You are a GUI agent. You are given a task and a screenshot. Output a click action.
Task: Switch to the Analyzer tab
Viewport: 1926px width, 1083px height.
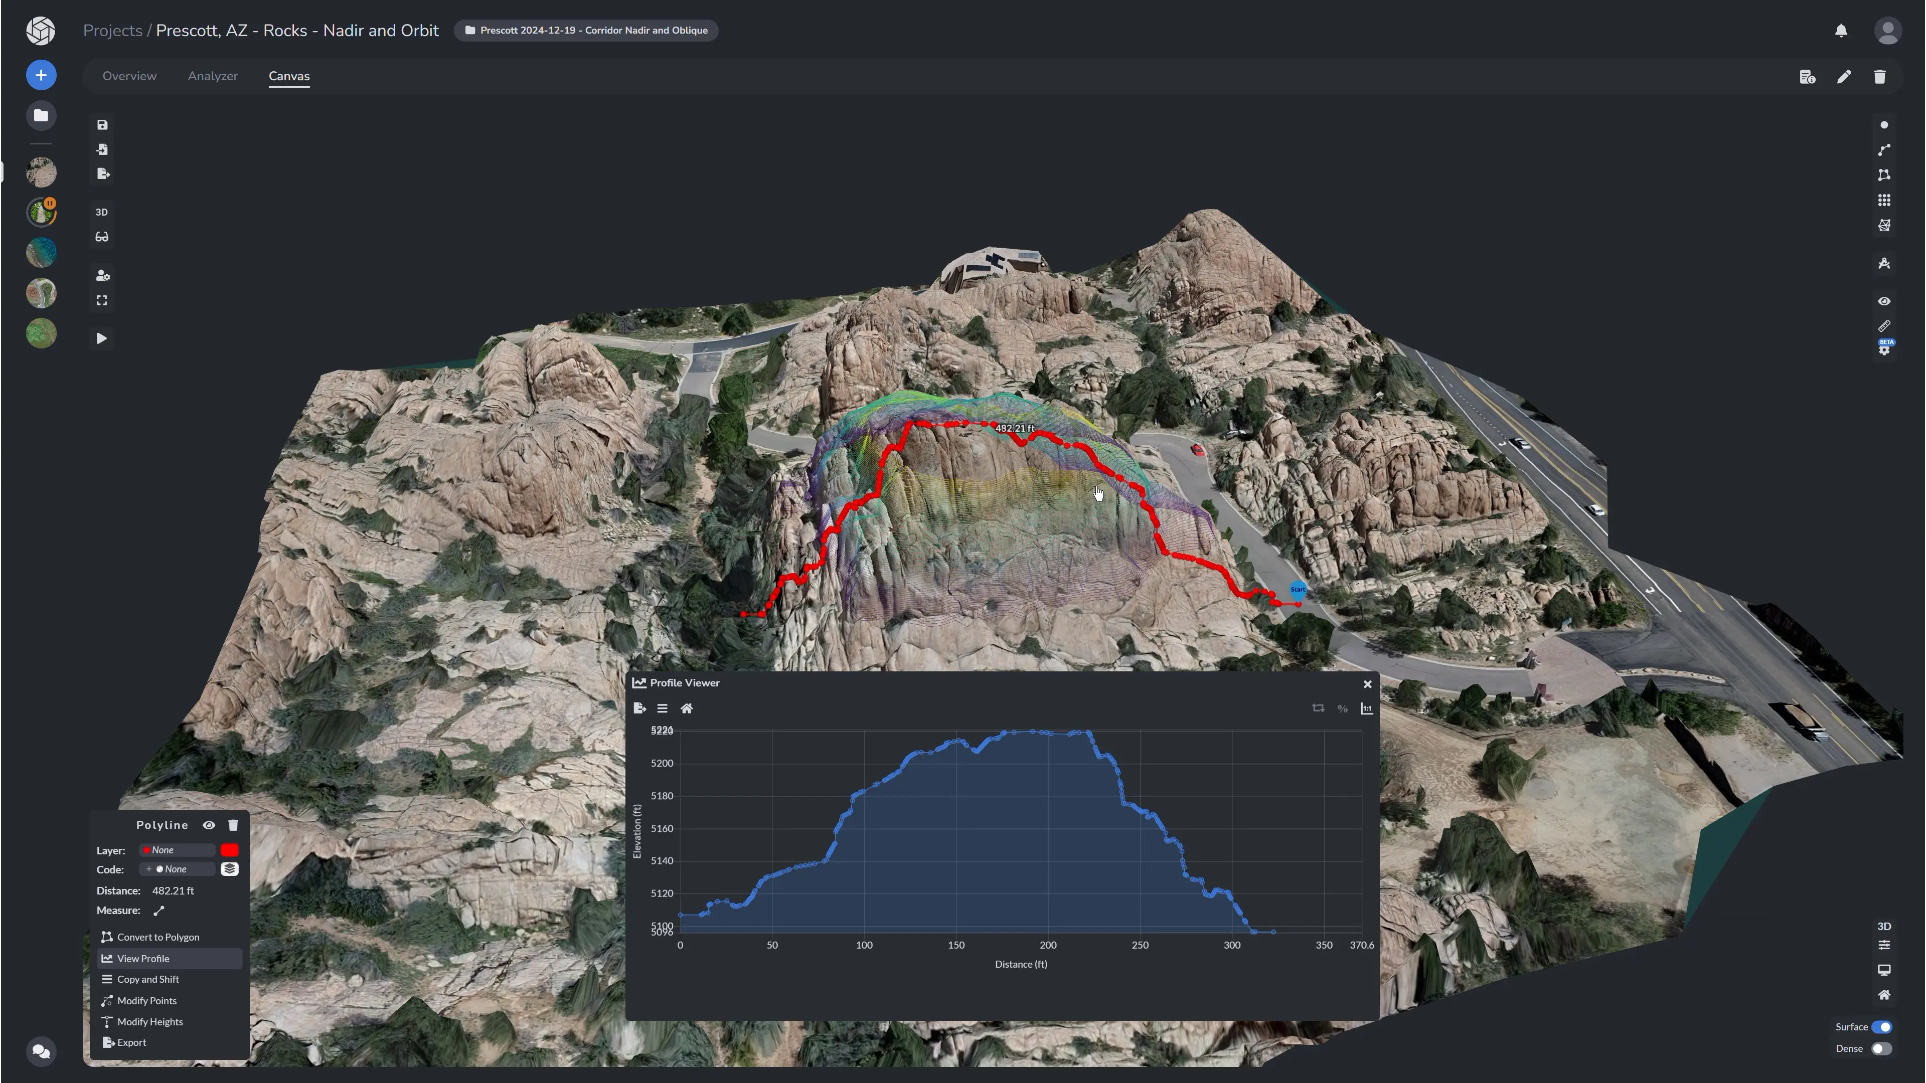click(212, 76)
